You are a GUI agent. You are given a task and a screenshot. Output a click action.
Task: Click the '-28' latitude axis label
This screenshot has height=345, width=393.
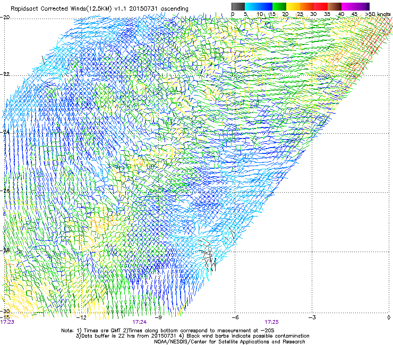(x=5, y=251)
